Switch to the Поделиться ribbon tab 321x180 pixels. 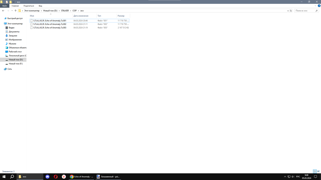coord(29,6)
